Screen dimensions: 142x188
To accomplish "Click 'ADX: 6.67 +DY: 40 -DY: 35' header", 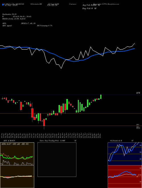I will click(15, 144).
